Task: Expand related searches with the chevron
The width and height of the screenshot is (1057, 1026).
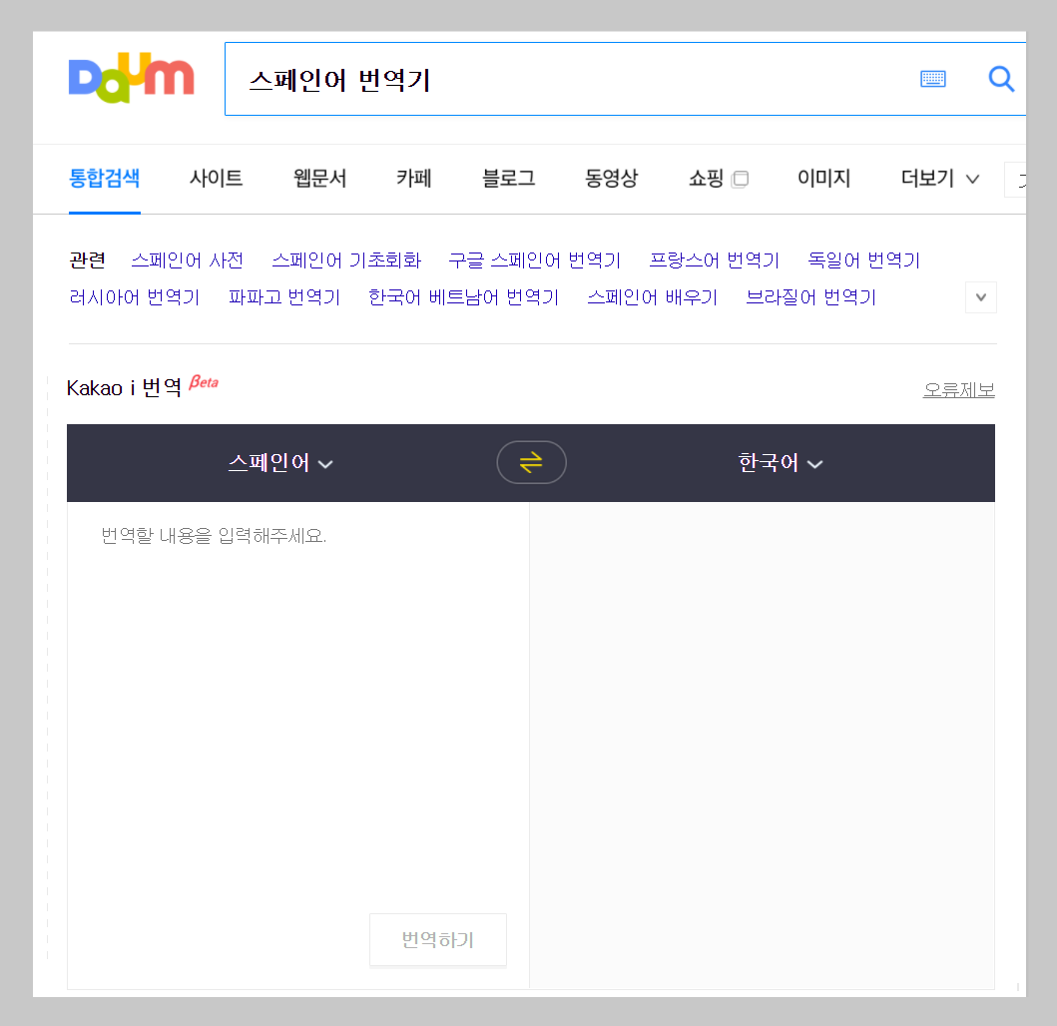Action: pos(981,297)
